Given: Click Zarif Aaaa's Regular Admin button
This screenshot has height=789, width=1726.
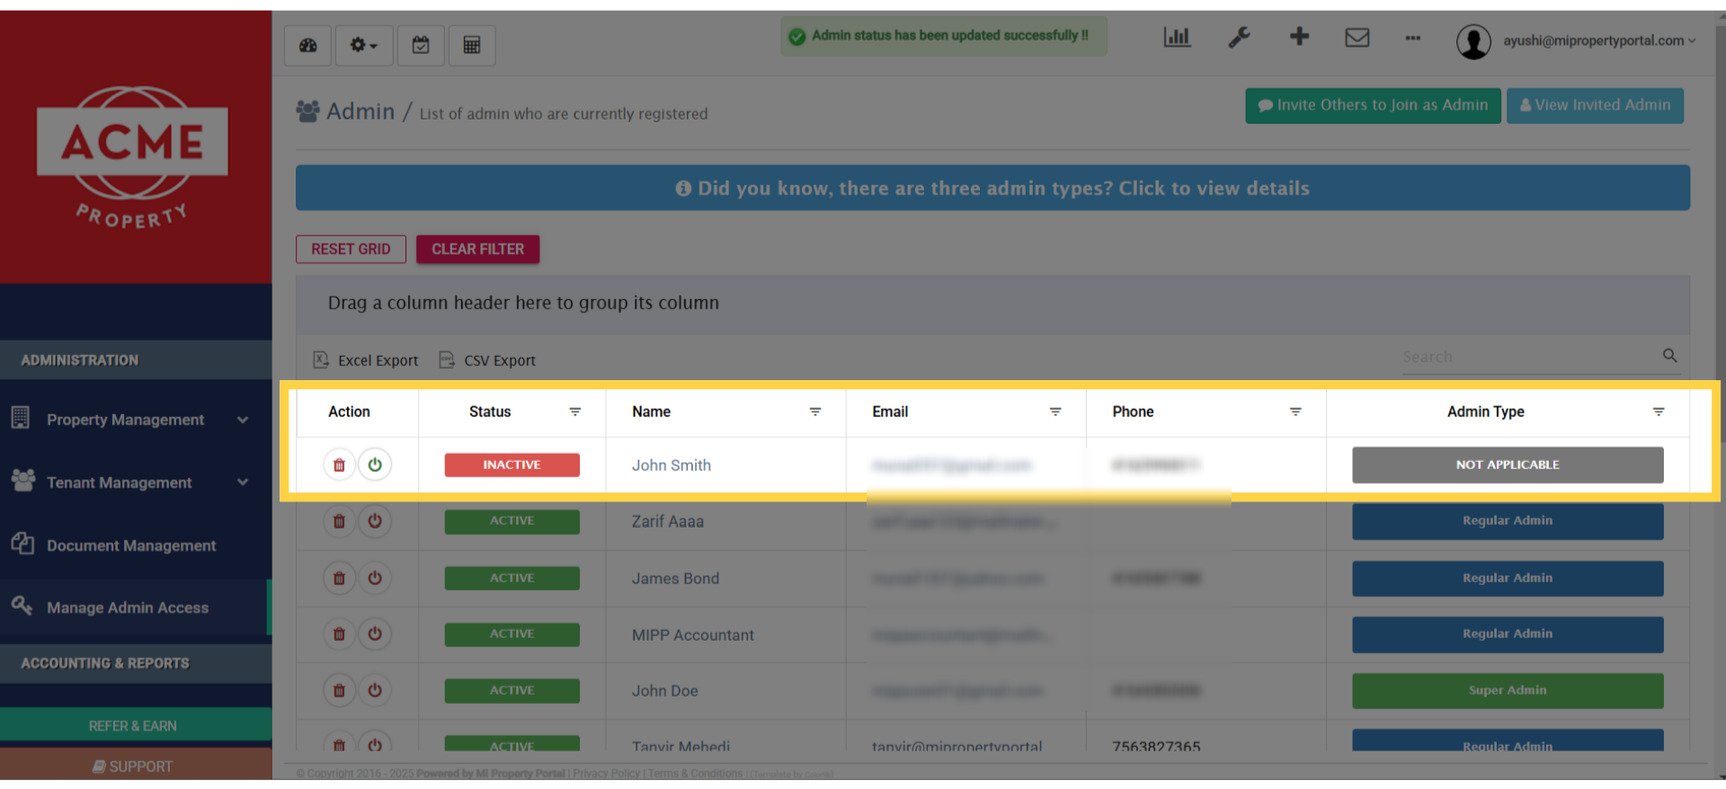Looking at the screenshot, I should tap(1508, 521).
